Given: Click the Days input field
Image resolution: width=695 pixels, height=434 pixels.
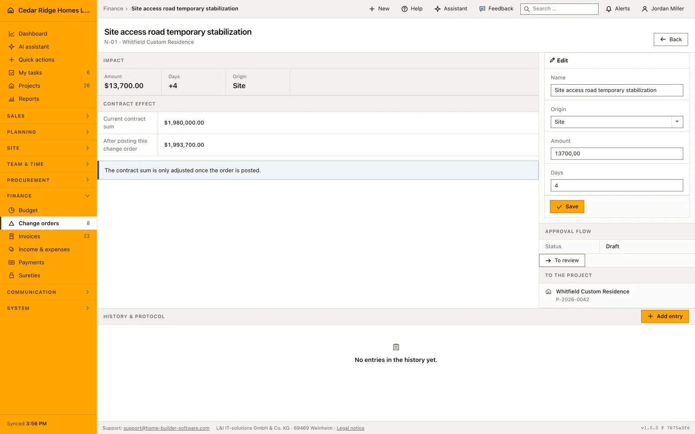Looking at the screenshot, I should coord(617,185).
